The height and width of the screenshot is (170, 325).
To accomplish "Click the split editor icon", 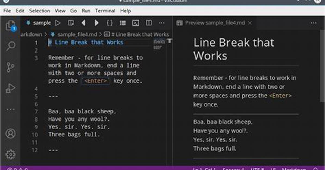I will (x=149, y=23).
